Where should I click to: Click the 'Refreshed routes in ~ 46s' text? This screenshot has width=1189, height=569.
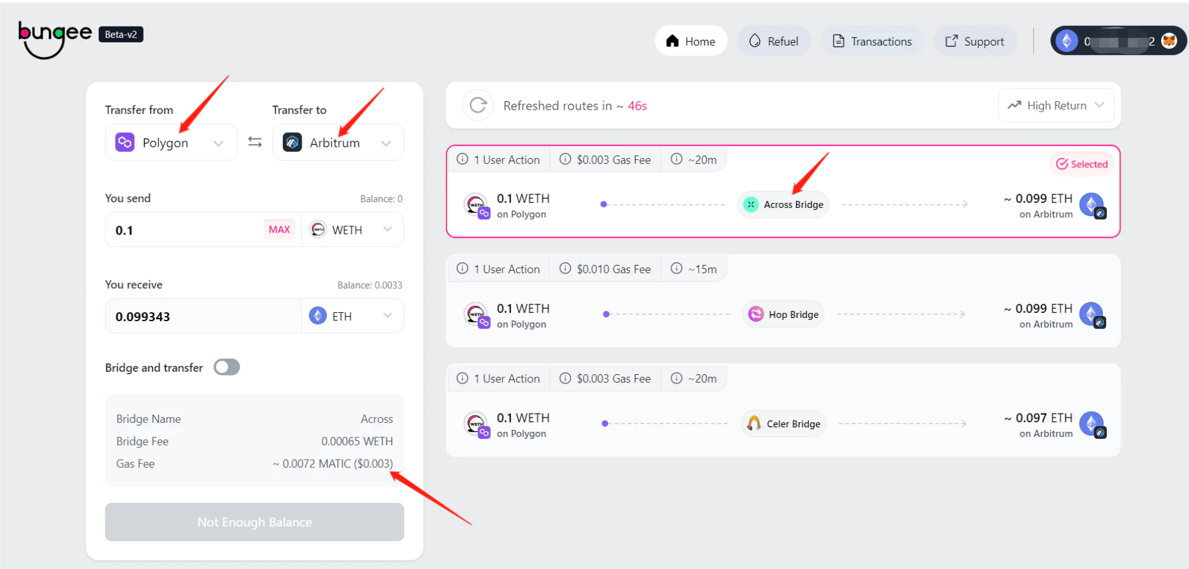point(575,106)
